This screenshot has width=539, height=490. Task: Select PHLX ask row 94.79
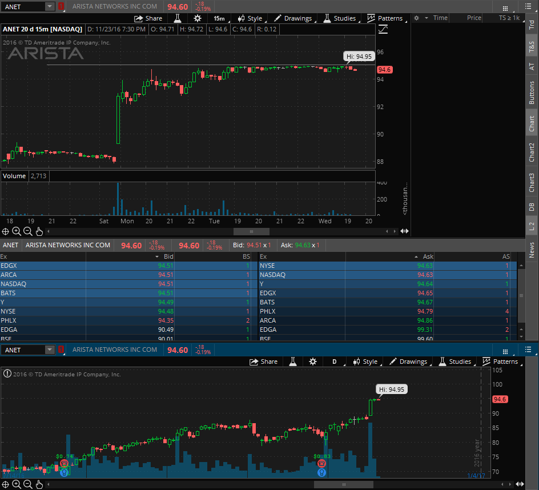tap(388, 312)
